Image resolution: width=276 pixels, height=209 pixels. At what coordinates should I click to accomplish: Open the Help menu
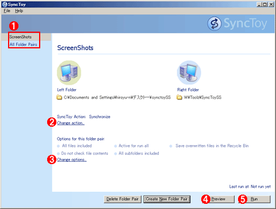19,11
